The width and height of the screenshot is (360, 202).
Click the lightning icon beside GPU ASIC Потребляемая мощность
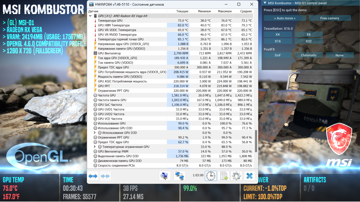pyautogui.click(x=95, y=81)
